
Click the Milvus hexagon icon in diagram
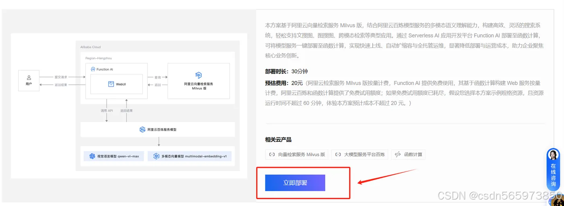[198, 75]
